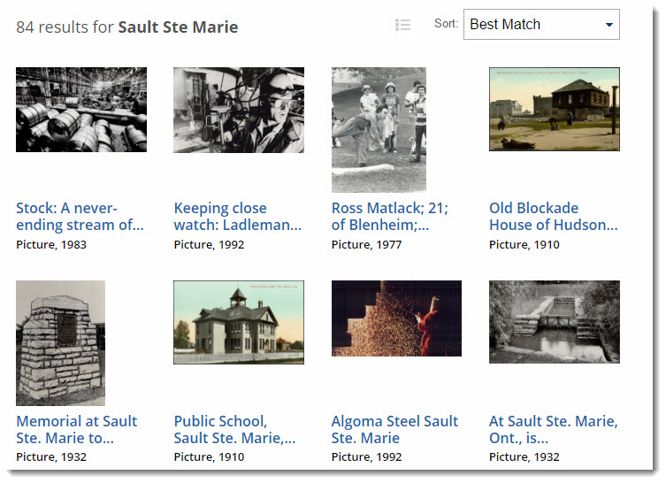666x483 pixels.
Task: Follow the 'Keeping close watch: Ladleman...' link
Action: (237, 217)
